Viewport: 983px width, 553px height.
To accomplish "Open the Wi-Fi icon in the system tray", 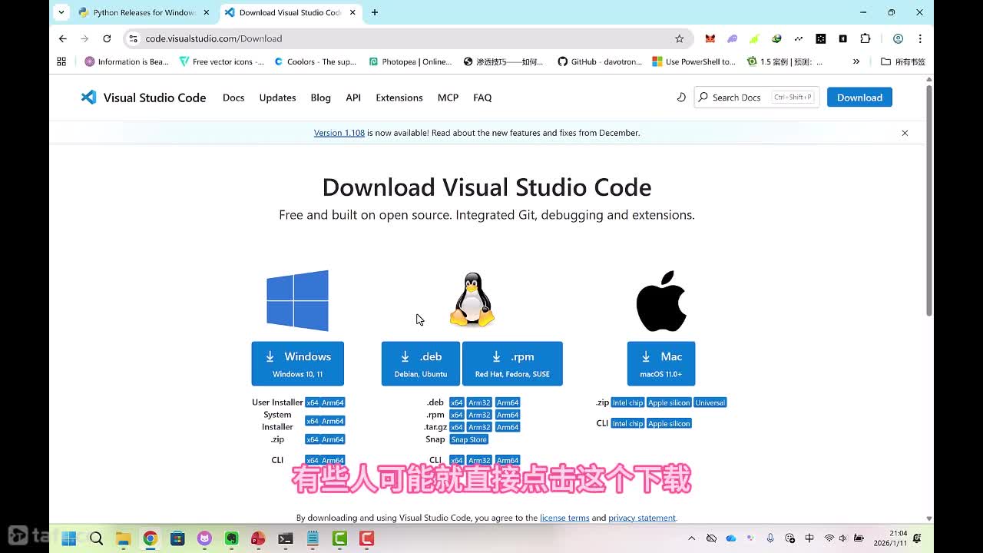I will point(829,539).
